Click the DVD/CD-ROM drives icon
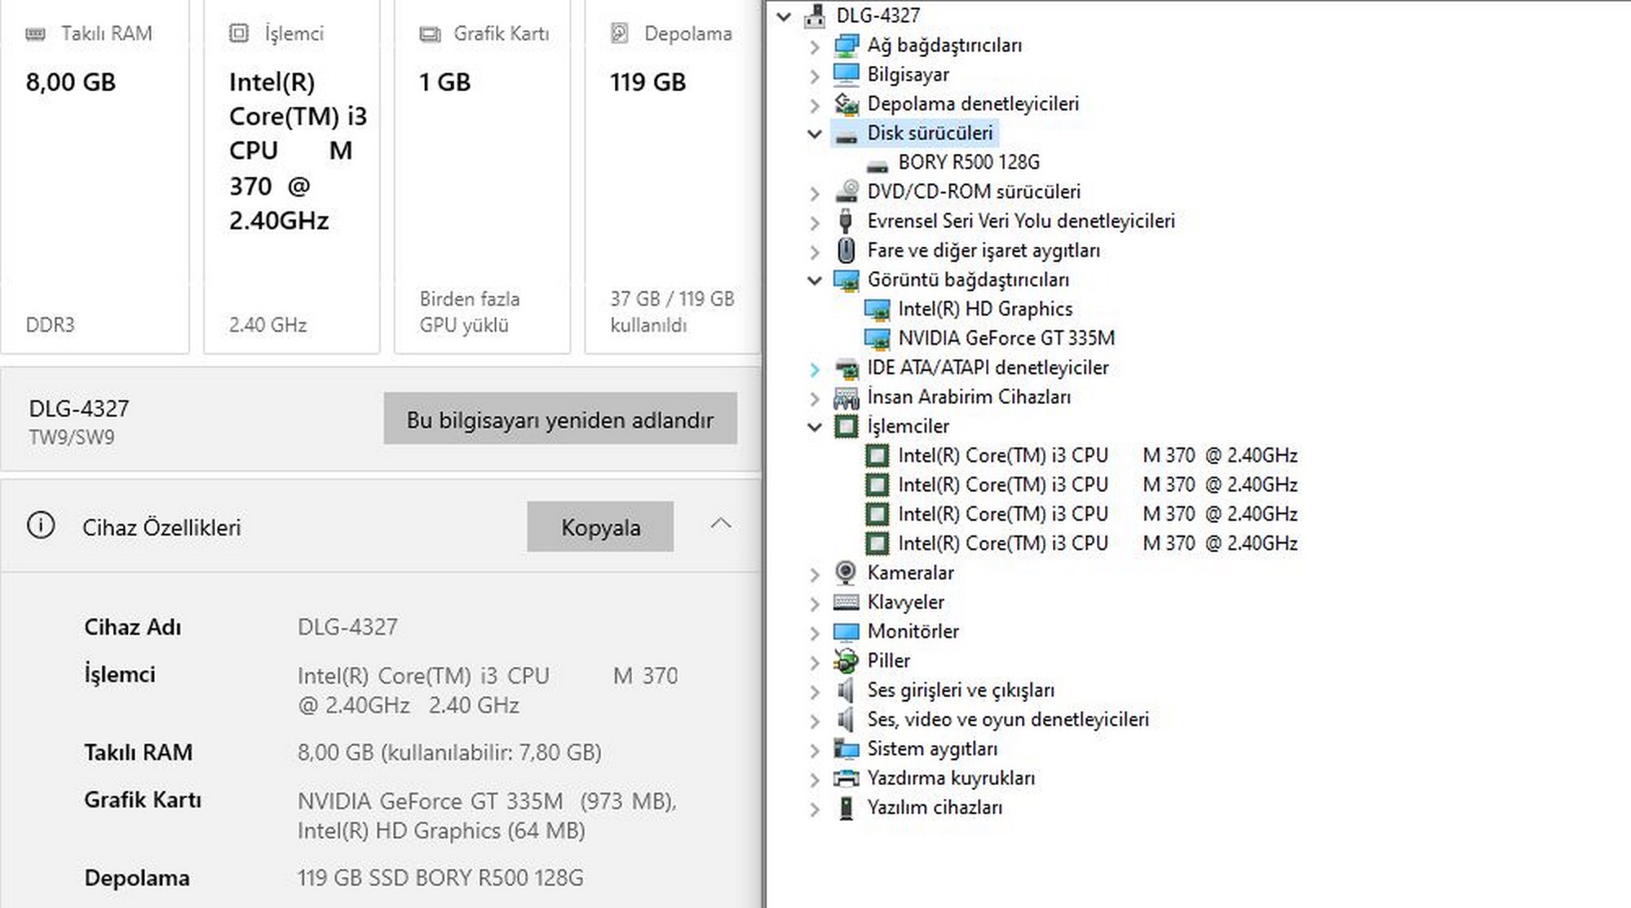Viewport: 1631px width, 908px height. (x=846, y=192)
